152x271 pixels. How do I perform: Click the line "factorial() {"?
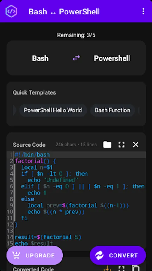[x=35, y=161]
